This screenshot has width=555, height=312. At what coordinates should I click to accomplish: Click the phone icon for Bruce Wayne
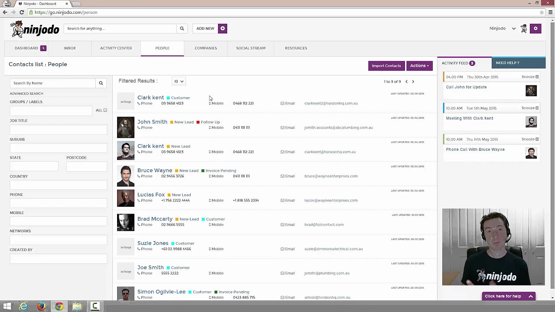[x=139, y=176]
